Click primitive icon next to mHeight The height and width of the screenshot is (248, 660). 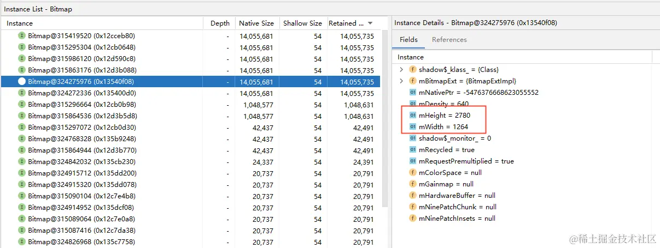[413, 116]
